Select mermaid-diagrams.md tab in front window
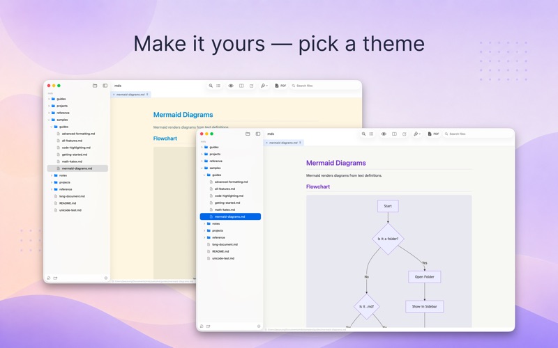This screenshot has height=348, width=558. pyautogui.click(x=283, y=143)
